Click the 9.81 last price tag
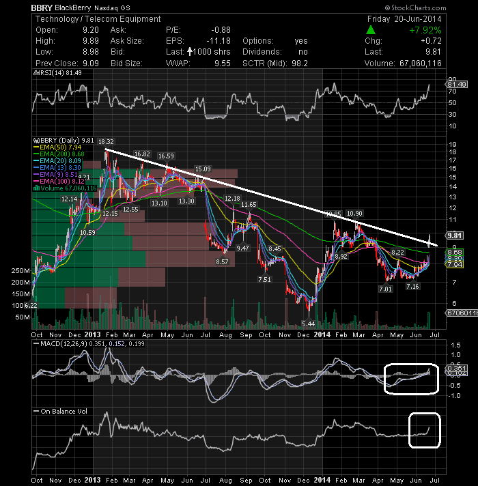Viewport: 478px width, 486px height. [x=454, y=235]
